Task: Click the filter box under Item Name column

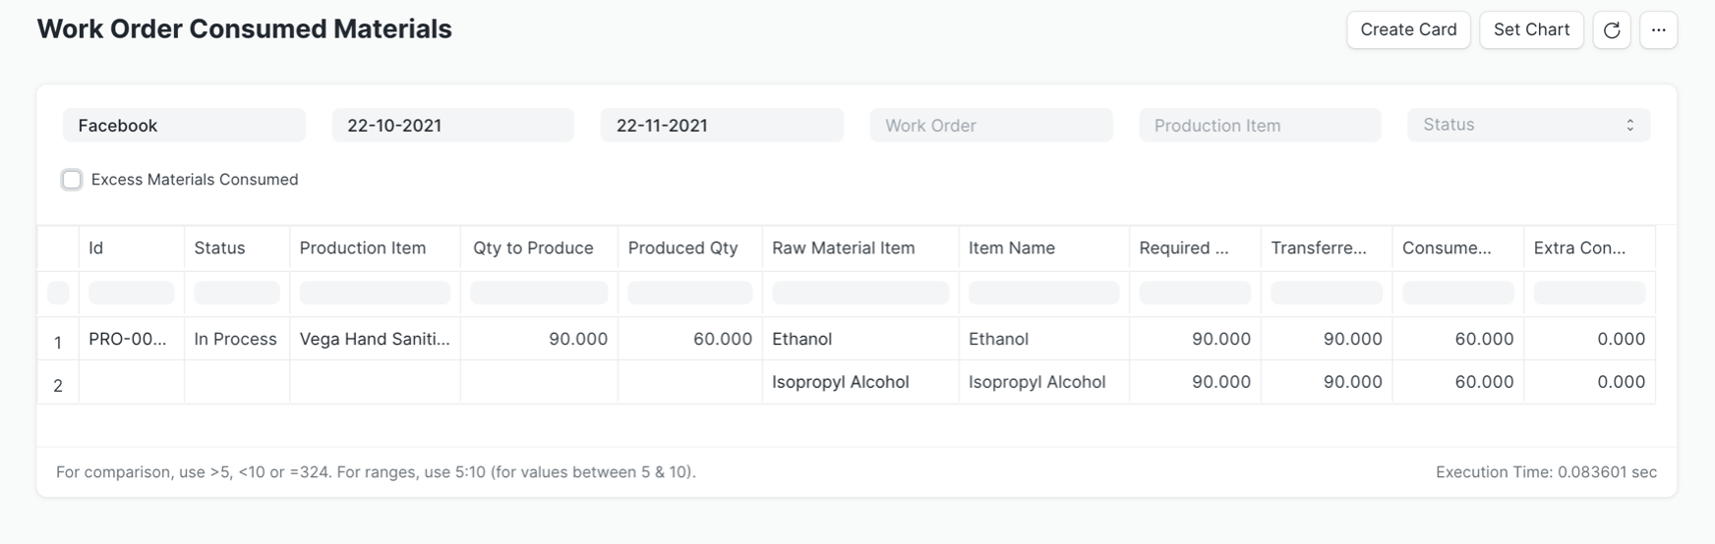Action: [x=1043, y=293]
